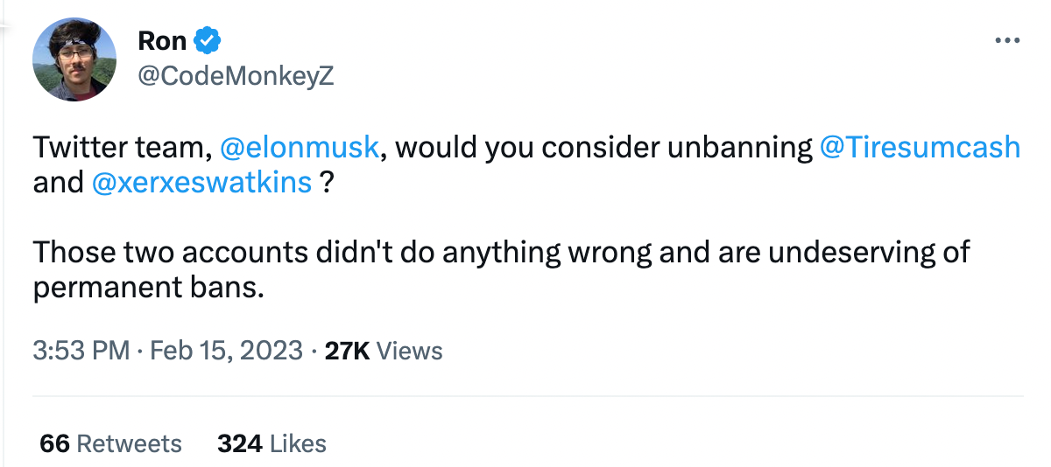Follow the @elonmusk mention link

coord(299,147)
